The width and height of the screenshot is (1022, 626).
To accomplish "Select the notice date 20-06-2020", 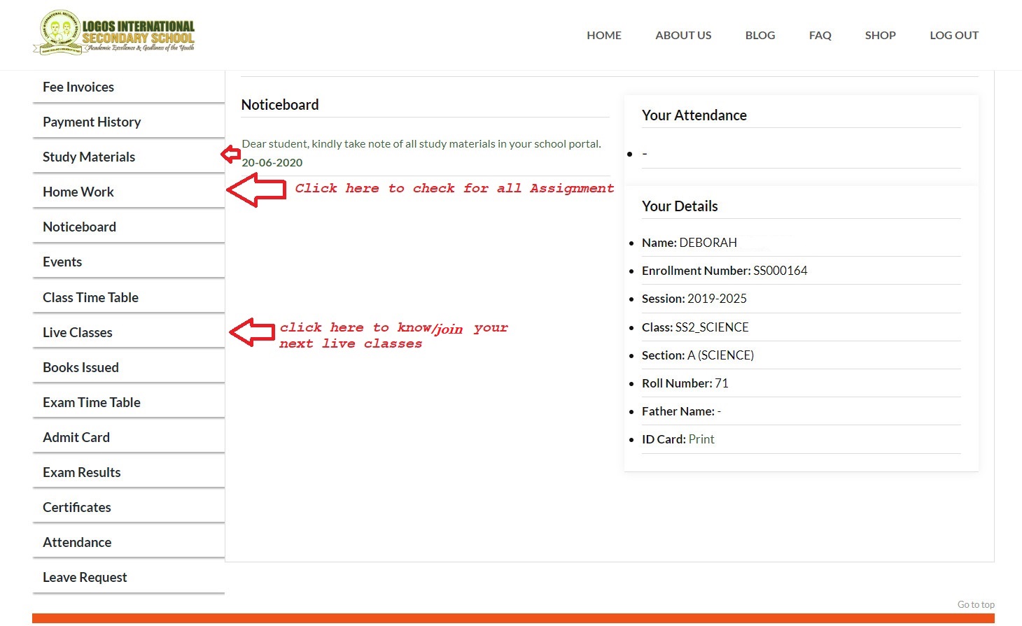I will (x=272, y=162).
